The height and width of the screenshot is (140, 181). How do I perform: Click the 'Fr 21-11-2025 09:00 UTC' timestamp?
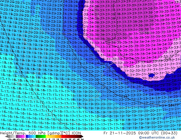coord(132,133)
